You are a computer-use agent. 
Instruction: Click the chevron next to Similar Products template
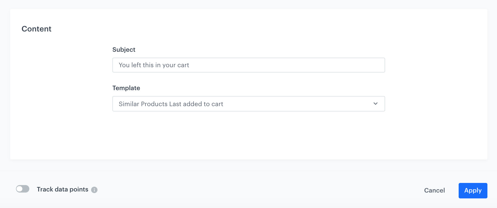pos(376,104)
